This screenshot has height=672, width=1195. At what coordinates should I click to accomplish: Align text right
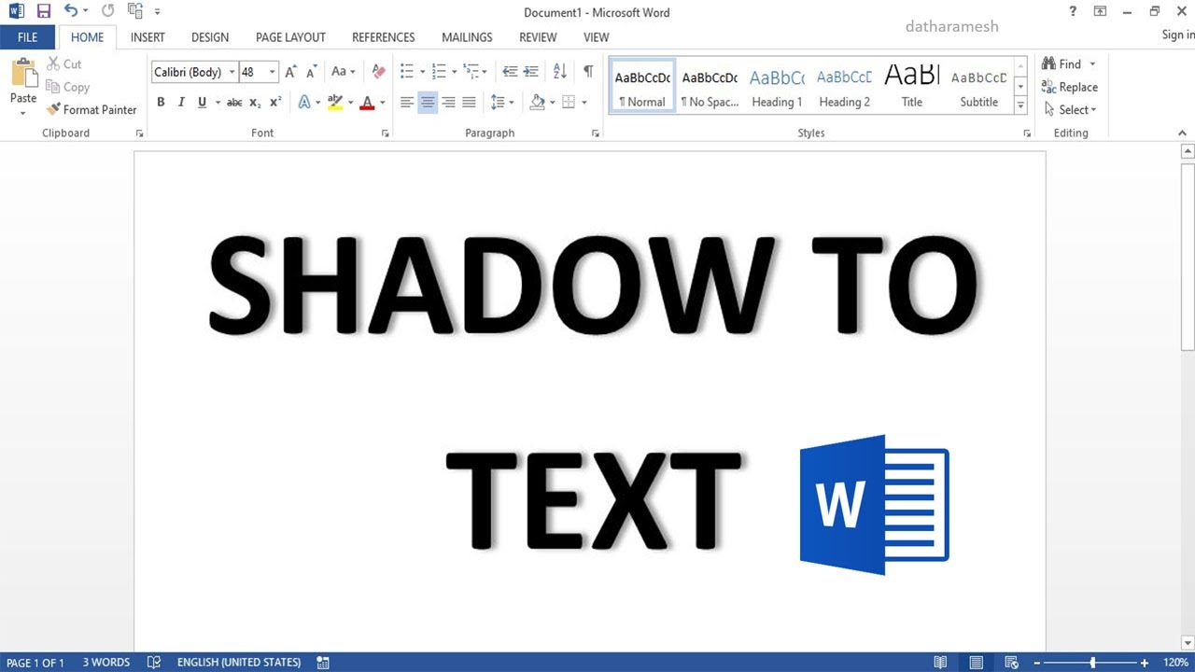point(448,103)
